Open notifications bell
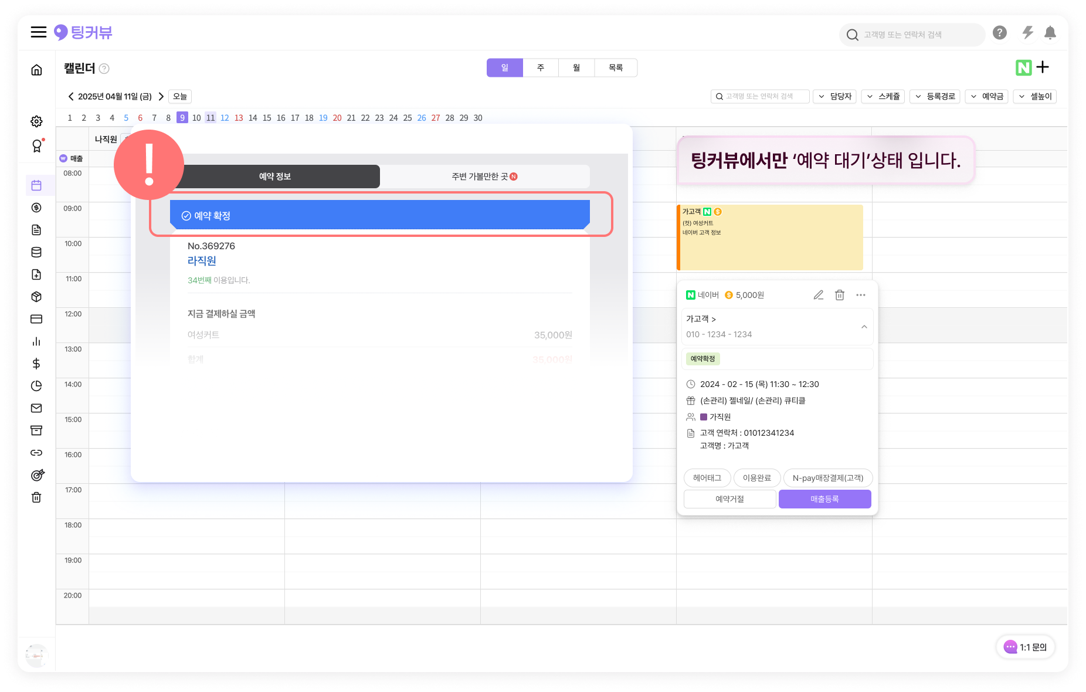The height and width of the screenshot is (692, 1086). point(1050,33)
